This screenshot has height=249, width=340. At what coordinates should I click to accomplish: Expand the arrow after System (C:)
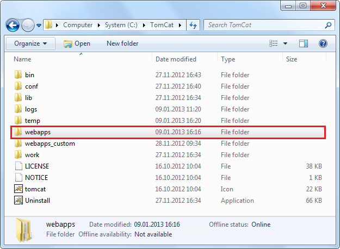coord(144,25)
